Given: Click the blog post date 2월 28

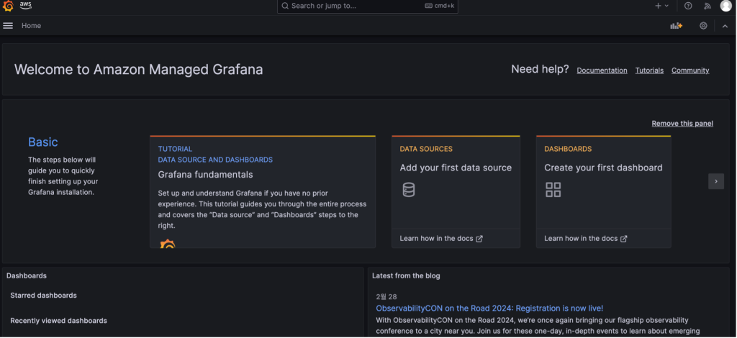Looking at the screenshot, I should coord(386,297).
